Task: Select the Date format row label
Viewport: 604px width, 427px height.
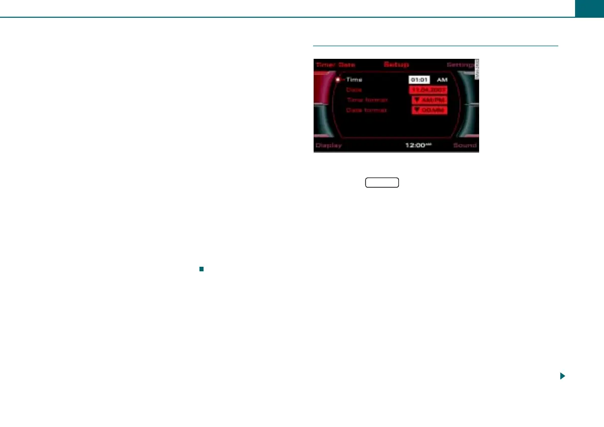Action: (366, 110)
